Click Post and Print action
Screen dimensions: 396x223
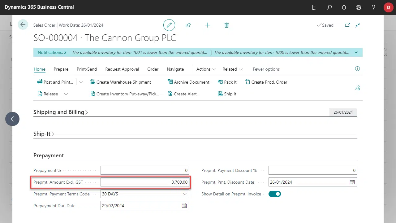coord(55,82)
